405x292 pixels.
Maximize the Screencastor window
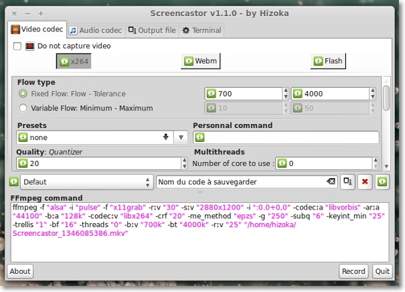point(41,13)
